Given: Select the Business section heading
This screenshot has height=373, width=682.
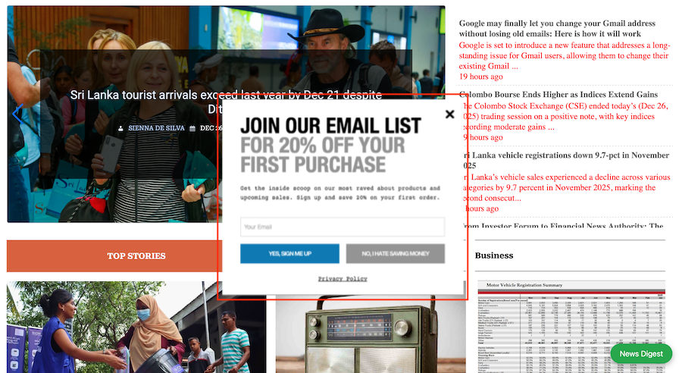Looking at the screenshot, I should (x=493, y=255).
